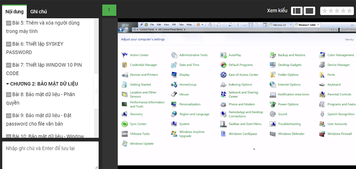Viewport: 356px width, 169px height.
Task: Open the Folder Options link
Action: pyautogui.click(x=288, y=75)
